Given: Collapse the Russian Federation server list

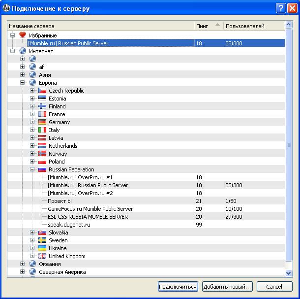Looking at the screenshot, I should pyautogui.click(x=32, y=169).
